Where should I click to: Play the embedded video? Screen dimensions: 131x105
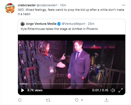23,90
